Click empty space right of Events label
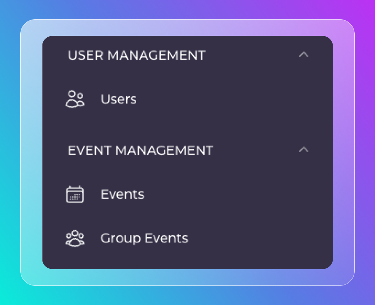 click(231, 194)
